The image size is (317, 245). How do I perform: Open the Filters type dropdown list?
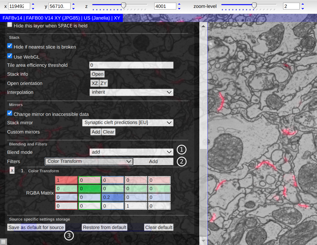pyautogui.click(x=89, y=161)
